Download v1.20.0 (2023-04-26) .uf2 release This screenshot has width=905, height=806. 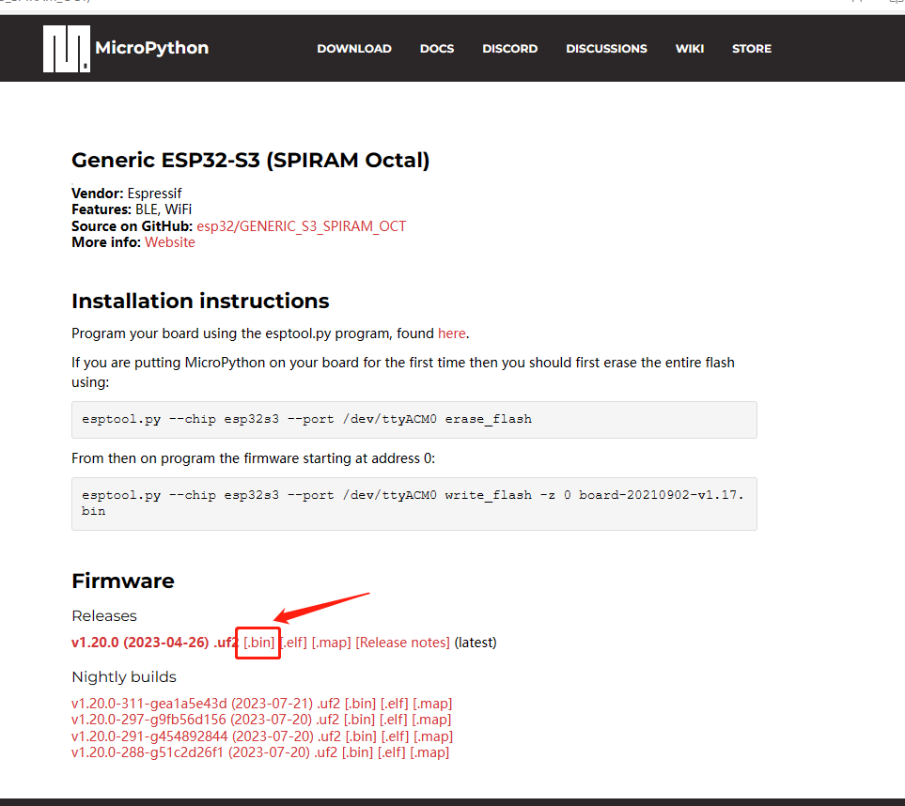[x=154, y=643]
